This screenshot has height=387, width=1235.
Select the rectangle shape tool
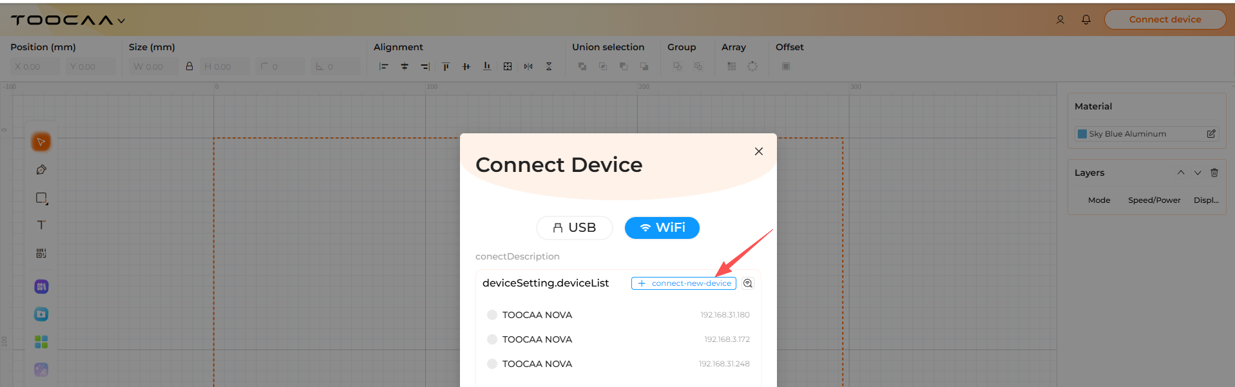pos(41,198)
